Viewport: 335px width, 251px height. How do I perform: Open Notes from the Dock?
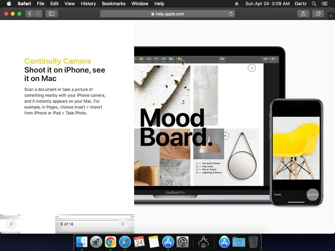click(154, 242)
